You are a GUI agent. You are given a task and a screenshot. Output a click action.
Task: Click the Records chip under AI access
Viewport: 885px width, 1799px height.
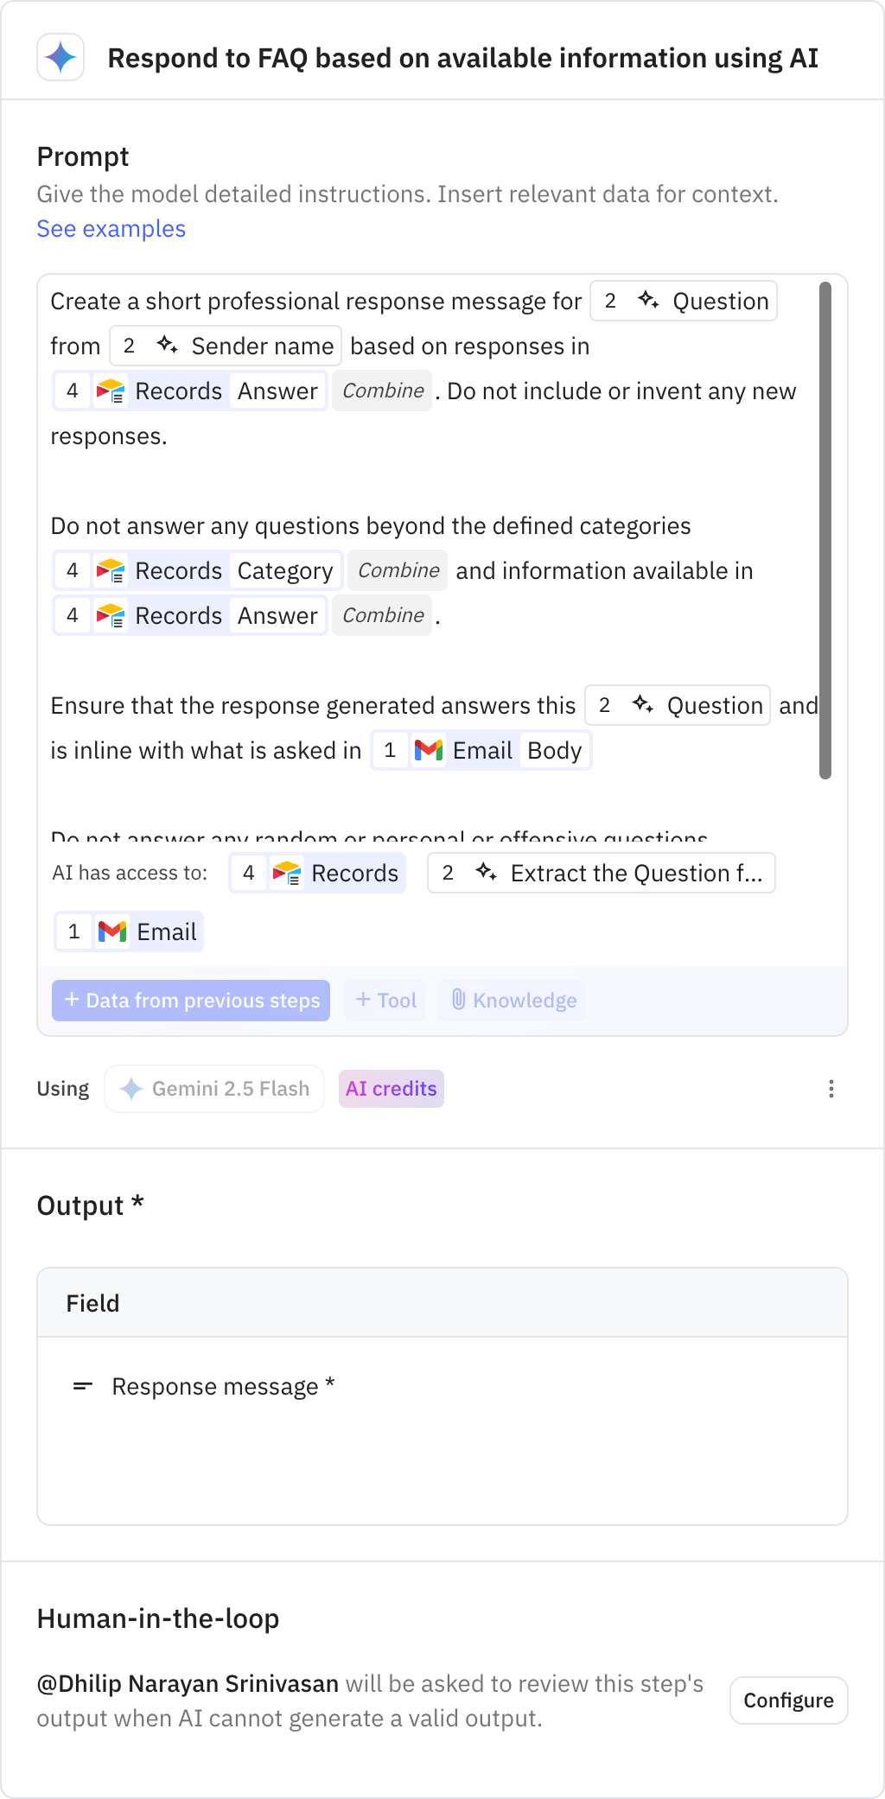coord(317,874)
